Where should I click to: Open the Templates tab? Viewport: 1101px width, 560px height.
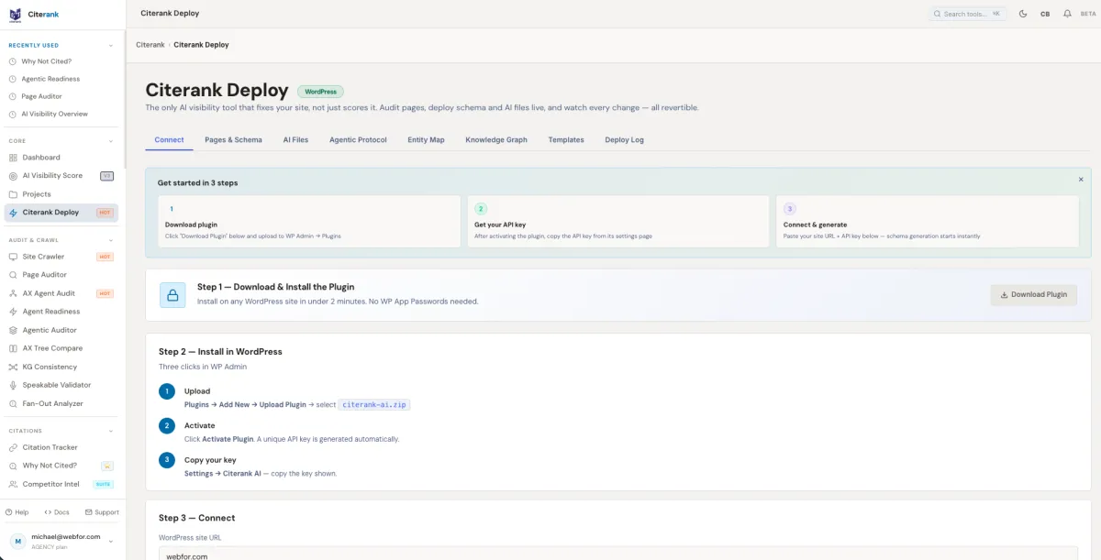(x=566, y=140)
